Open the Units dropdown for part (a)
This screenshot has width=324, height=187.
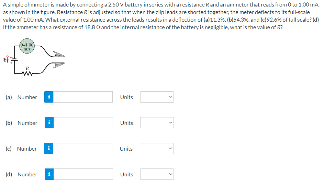coord(157,97)
